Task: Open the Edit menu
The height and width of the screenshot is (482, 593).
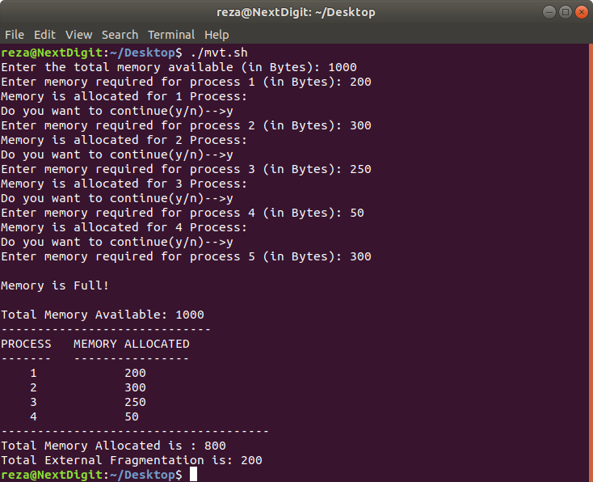Action: (44, 35)
